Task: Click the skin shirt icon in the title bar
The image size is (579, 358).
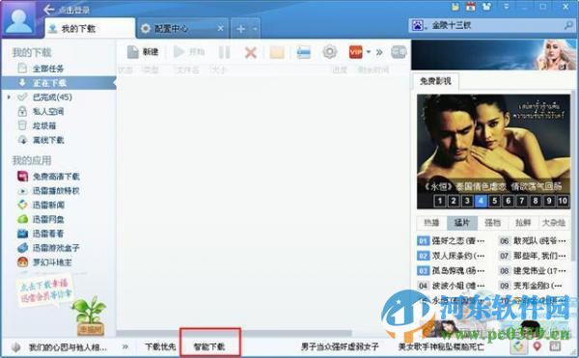Action: tap(487, 7)
